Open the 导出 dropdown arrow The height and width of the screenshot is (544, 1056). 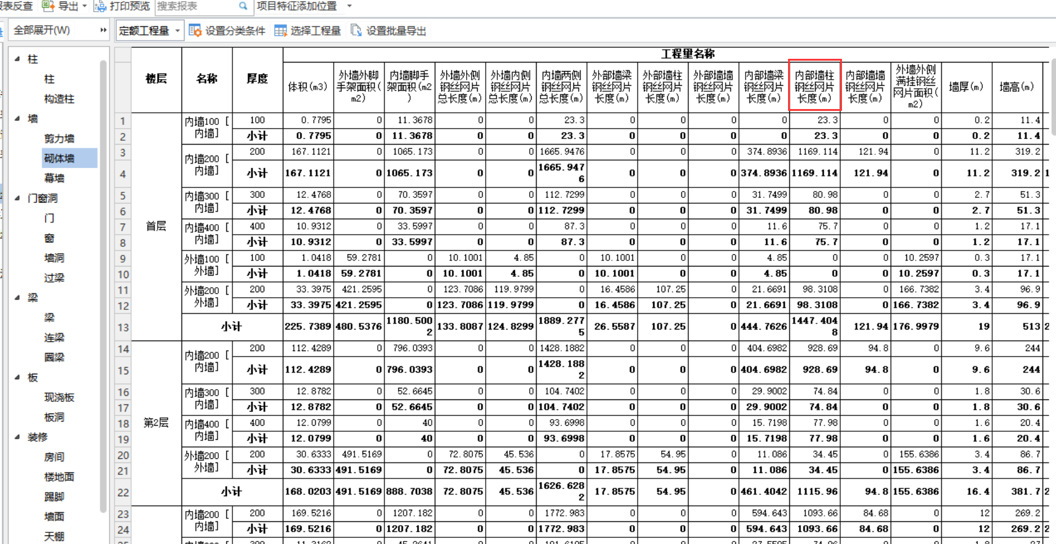(85, 6)
